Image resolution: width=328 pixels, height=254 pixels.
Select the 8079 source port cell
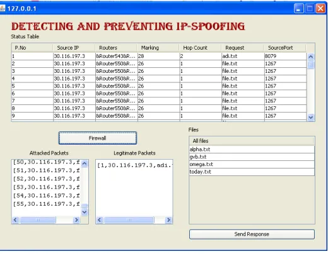click(285, 56)
